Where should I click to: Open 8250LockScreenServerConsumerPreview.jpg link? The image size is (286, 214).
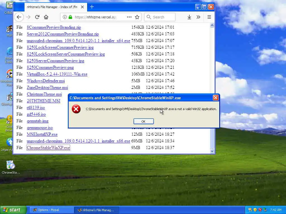point(66,54)
